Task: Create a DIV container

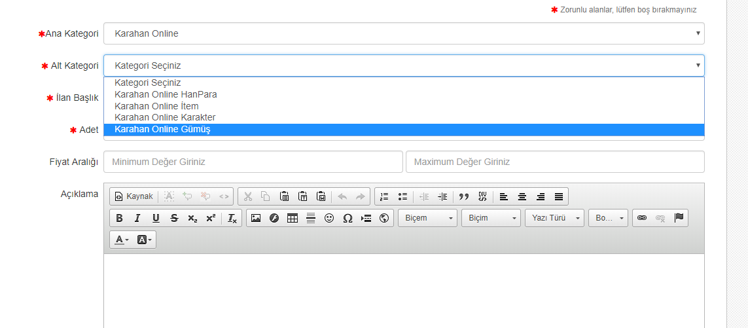Action: [482, 196]
